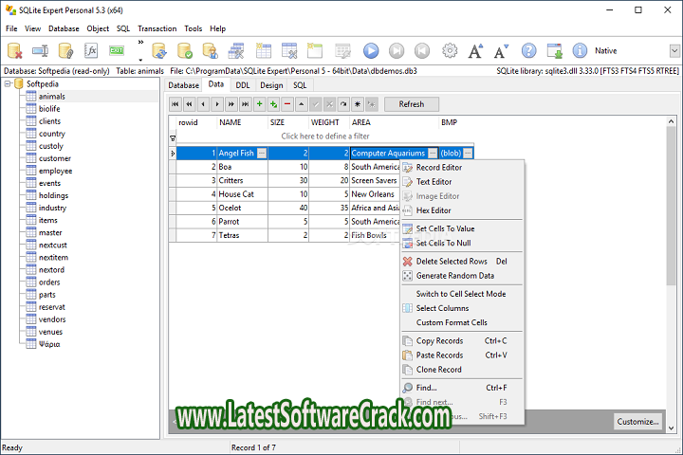Select Switch to Cell Select Mode

pyautogui.click(x=460, y=294)
